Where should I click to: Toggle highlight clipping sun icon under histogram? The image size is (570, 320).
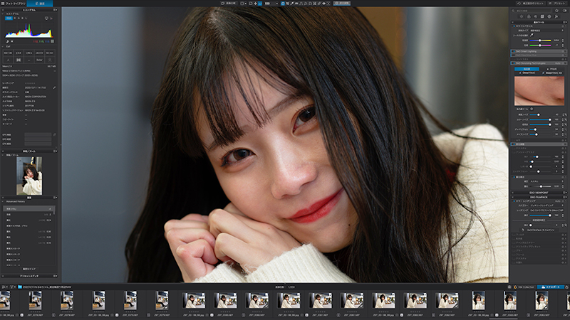12,41
